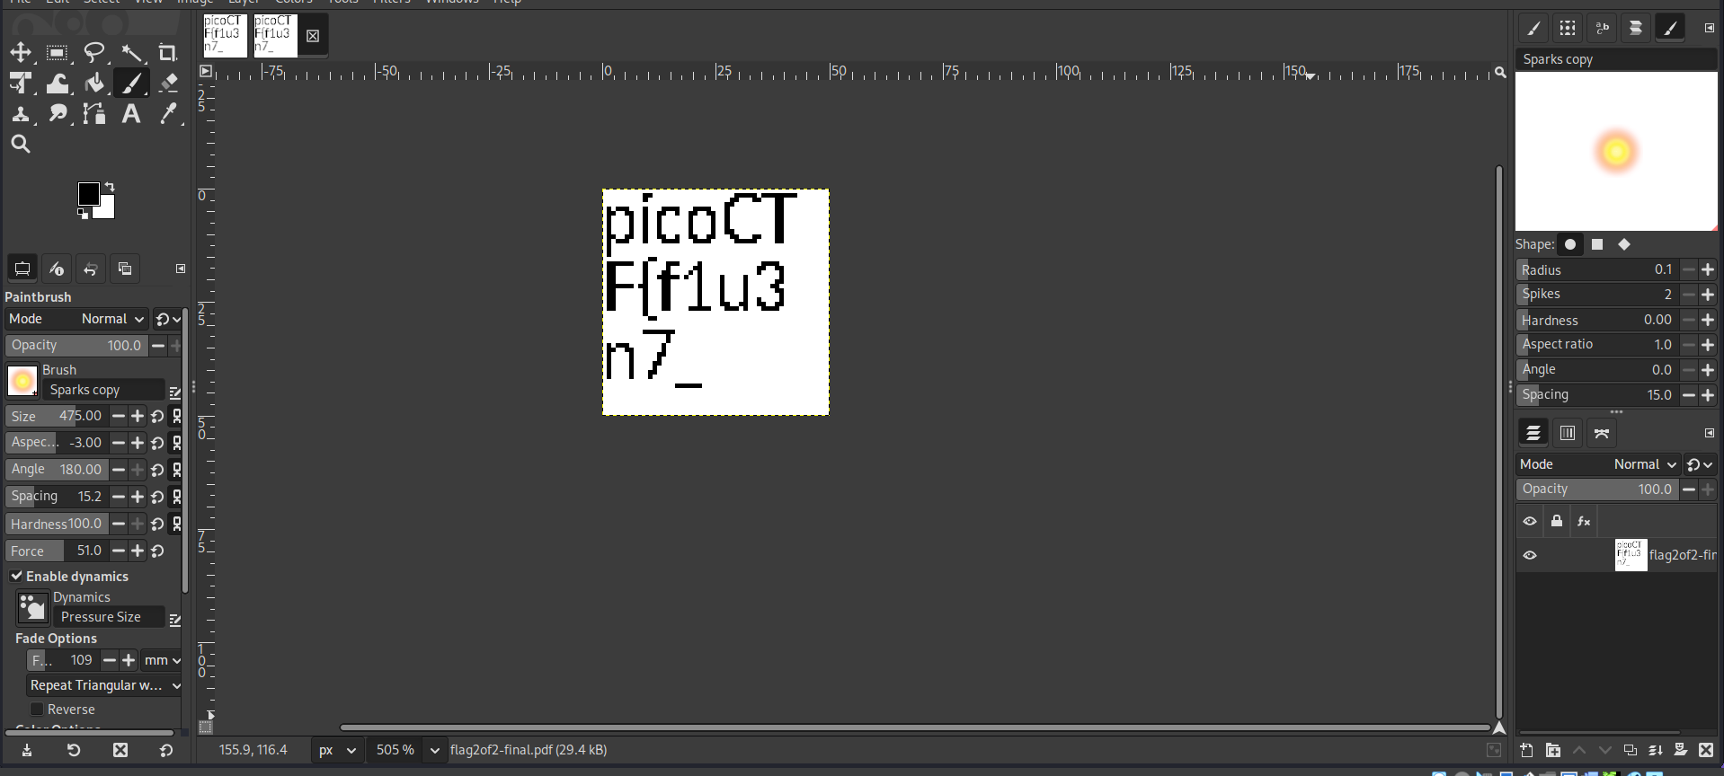Activate the Fuzzy Select wand tool
This screenshot has width=1724, height=776.
point(131,53)
